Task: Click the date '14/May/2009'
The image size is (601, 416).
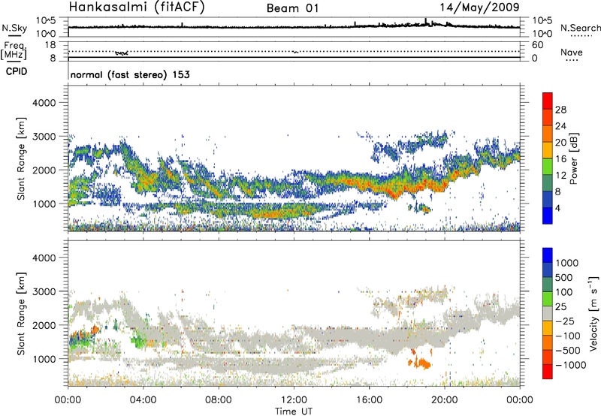Action: [479, 8]
